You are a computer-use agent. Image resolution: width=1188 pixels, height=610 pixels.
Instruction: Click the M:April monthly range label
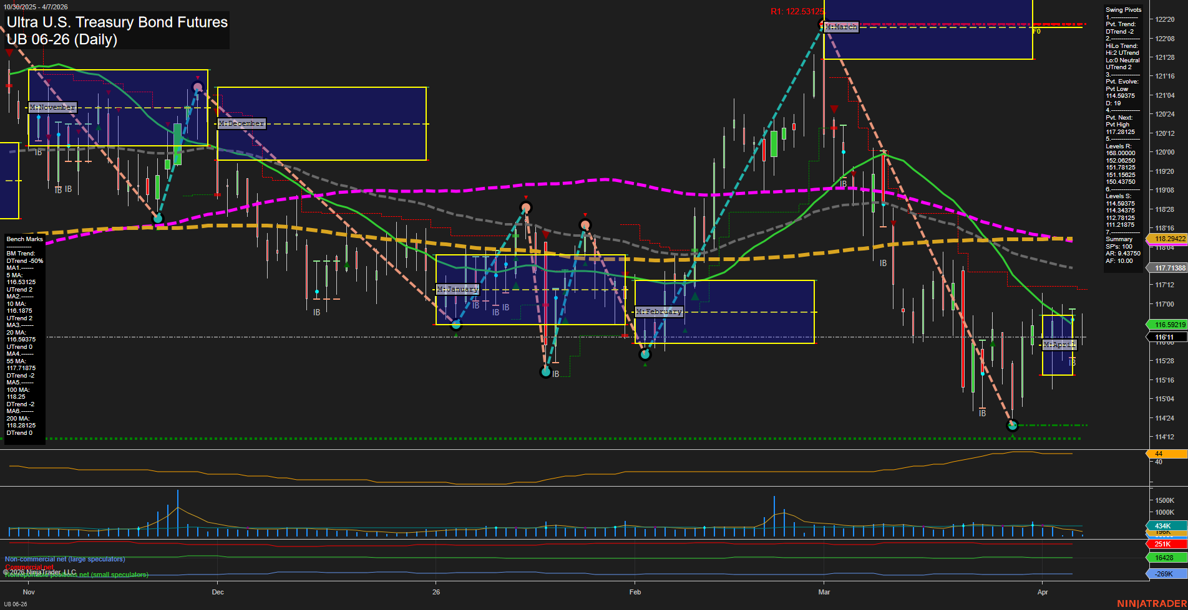tap(1059, 345)
